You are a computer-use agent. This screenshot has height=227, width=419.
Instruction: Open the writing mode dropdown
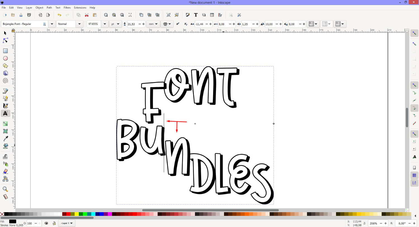click(x=313, y=24)
